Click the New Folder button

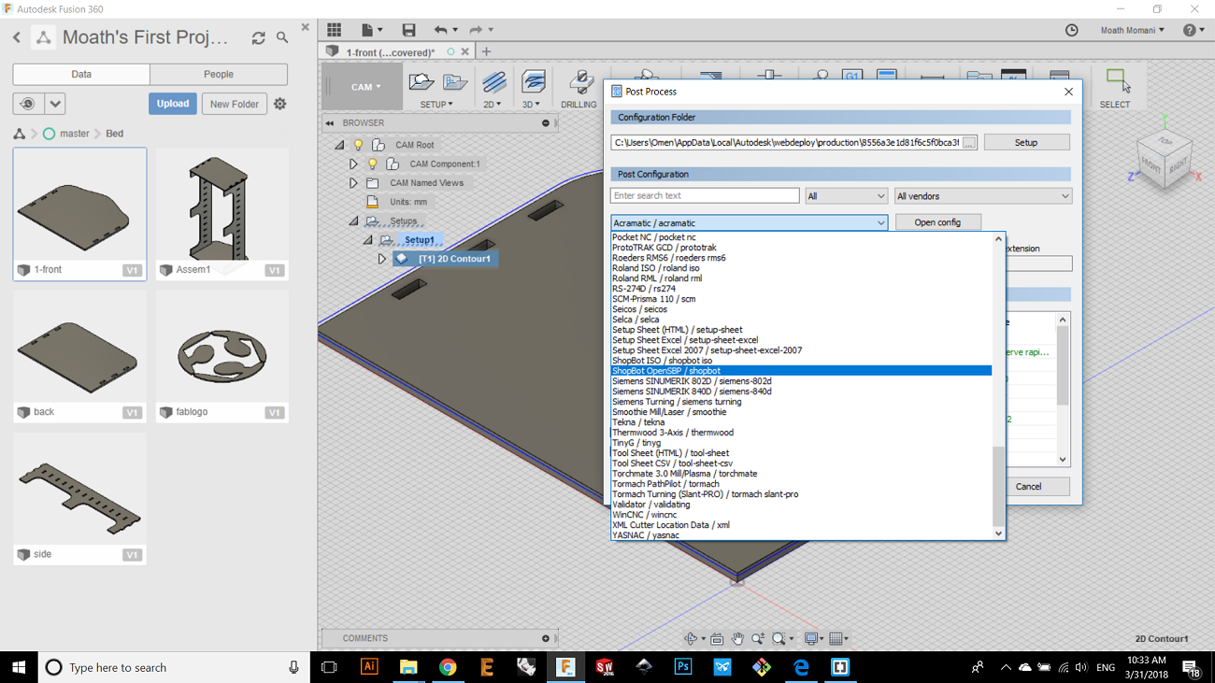235,104
